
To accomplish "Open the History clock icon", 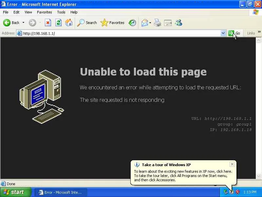I will [132, 23].
